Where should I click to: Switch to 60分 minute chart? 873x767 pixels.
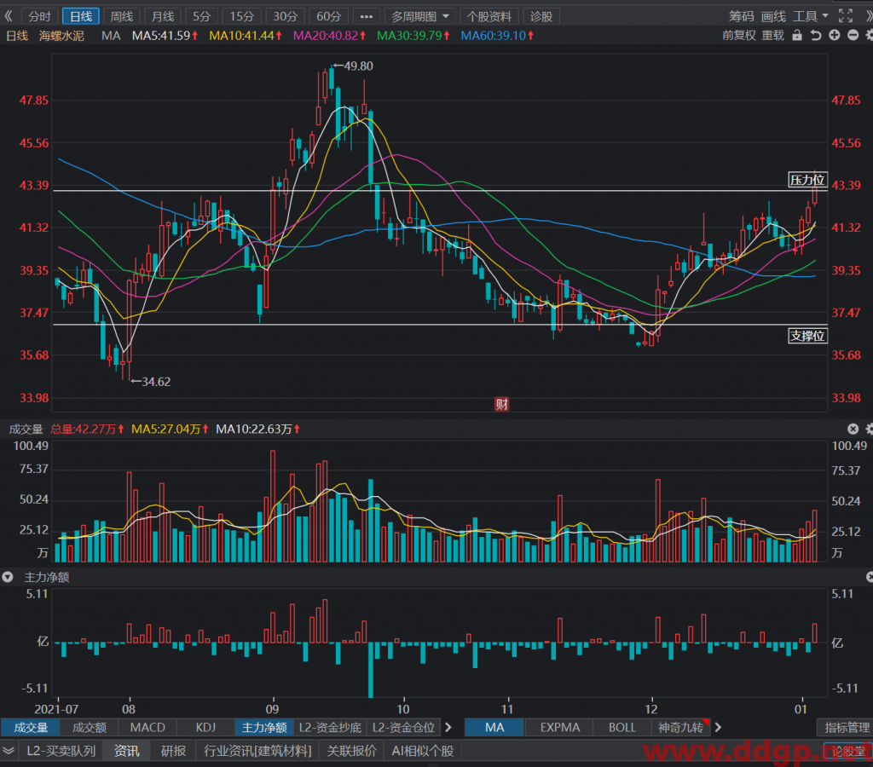coord(328,16)
